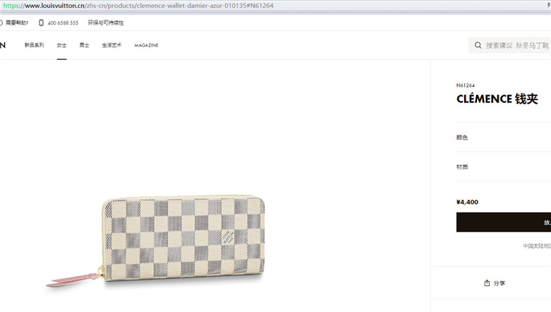Click the share icon next to 分享

tap(487, 283)
